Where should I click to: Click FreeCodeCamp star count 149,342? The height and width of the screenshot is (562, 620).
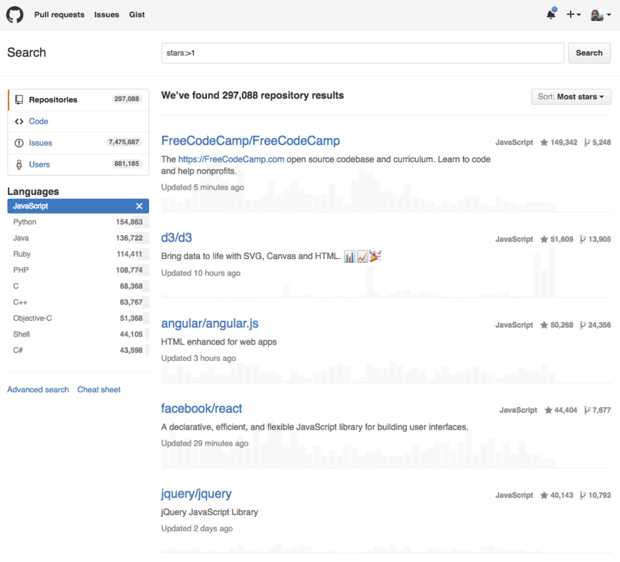(x=559, y=142)
